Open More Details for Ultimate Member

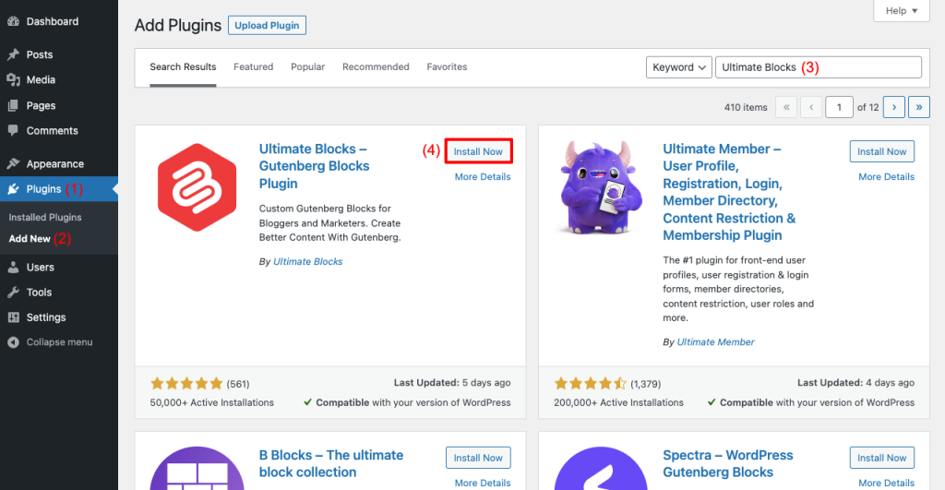(x=886, y=176)
